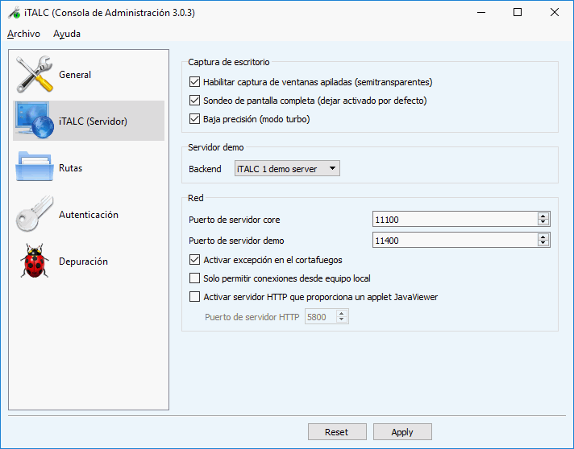The height and width of the screenshot is (449, 574).
Task: Toggle Activar excepción en el cortafuegos
Action: [194, 260]
